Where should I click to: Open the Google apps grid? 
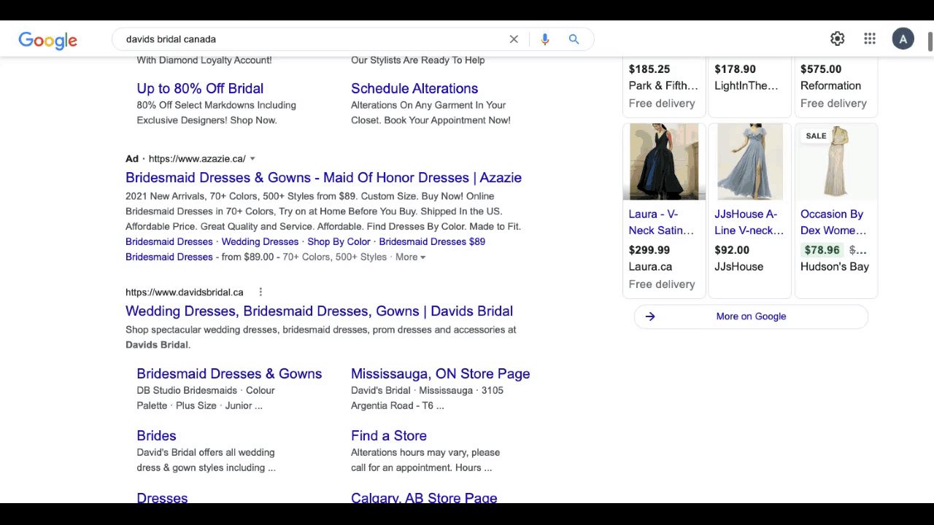(869, 39)
